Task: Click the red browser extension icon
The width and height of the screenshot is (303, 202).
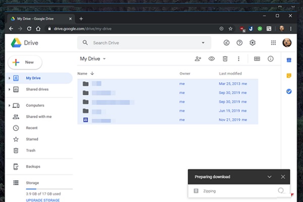Action: click(242, 29)
